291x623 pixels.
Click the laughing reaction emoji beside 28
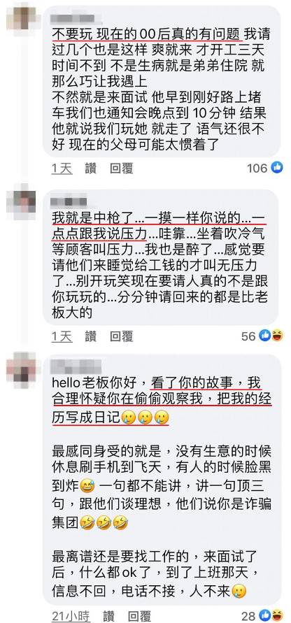point(277,615)
